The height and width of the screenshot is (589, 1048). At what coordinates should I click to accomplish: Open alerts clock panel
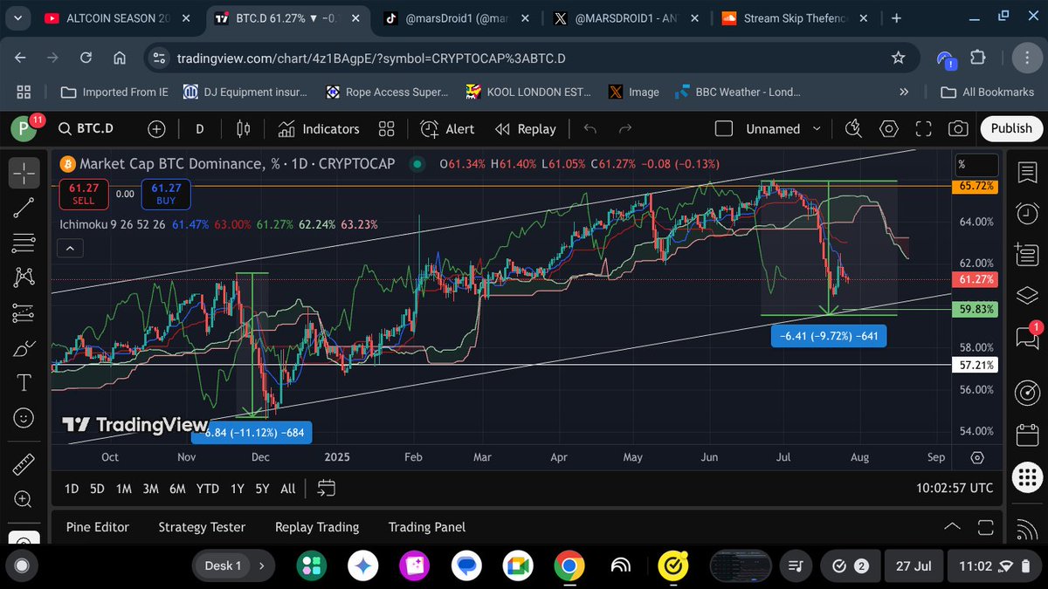(x=1027, y=212)
